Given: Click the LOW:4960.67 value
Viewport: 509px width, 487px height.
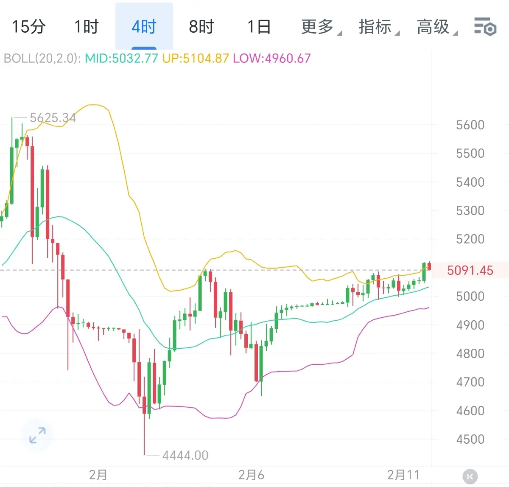Looking at the screenshot, I should tap(272, 58).
